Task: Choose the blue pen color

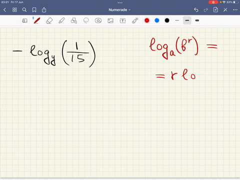Action: (157, 20)
